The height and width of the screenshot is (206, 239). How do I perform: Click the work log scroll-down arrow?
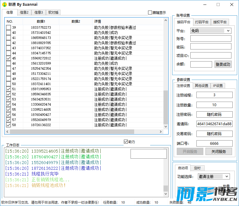[x=166, y=194]
